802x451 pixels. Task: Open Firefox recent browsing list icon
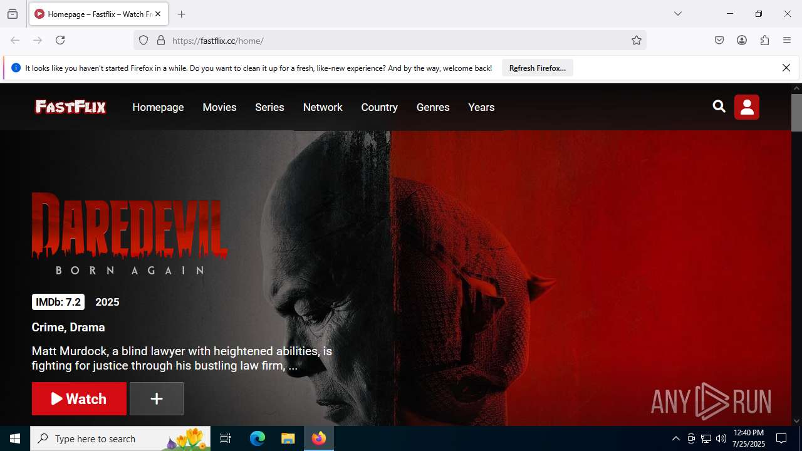tap(13, 14)
